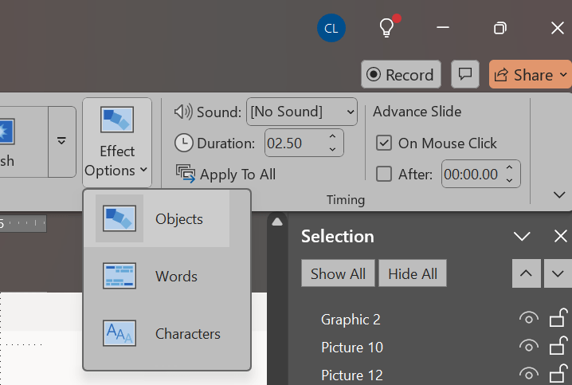Send selected object backward with down arrow
This screenshot has height=385, width=572.
pos(558,273)
